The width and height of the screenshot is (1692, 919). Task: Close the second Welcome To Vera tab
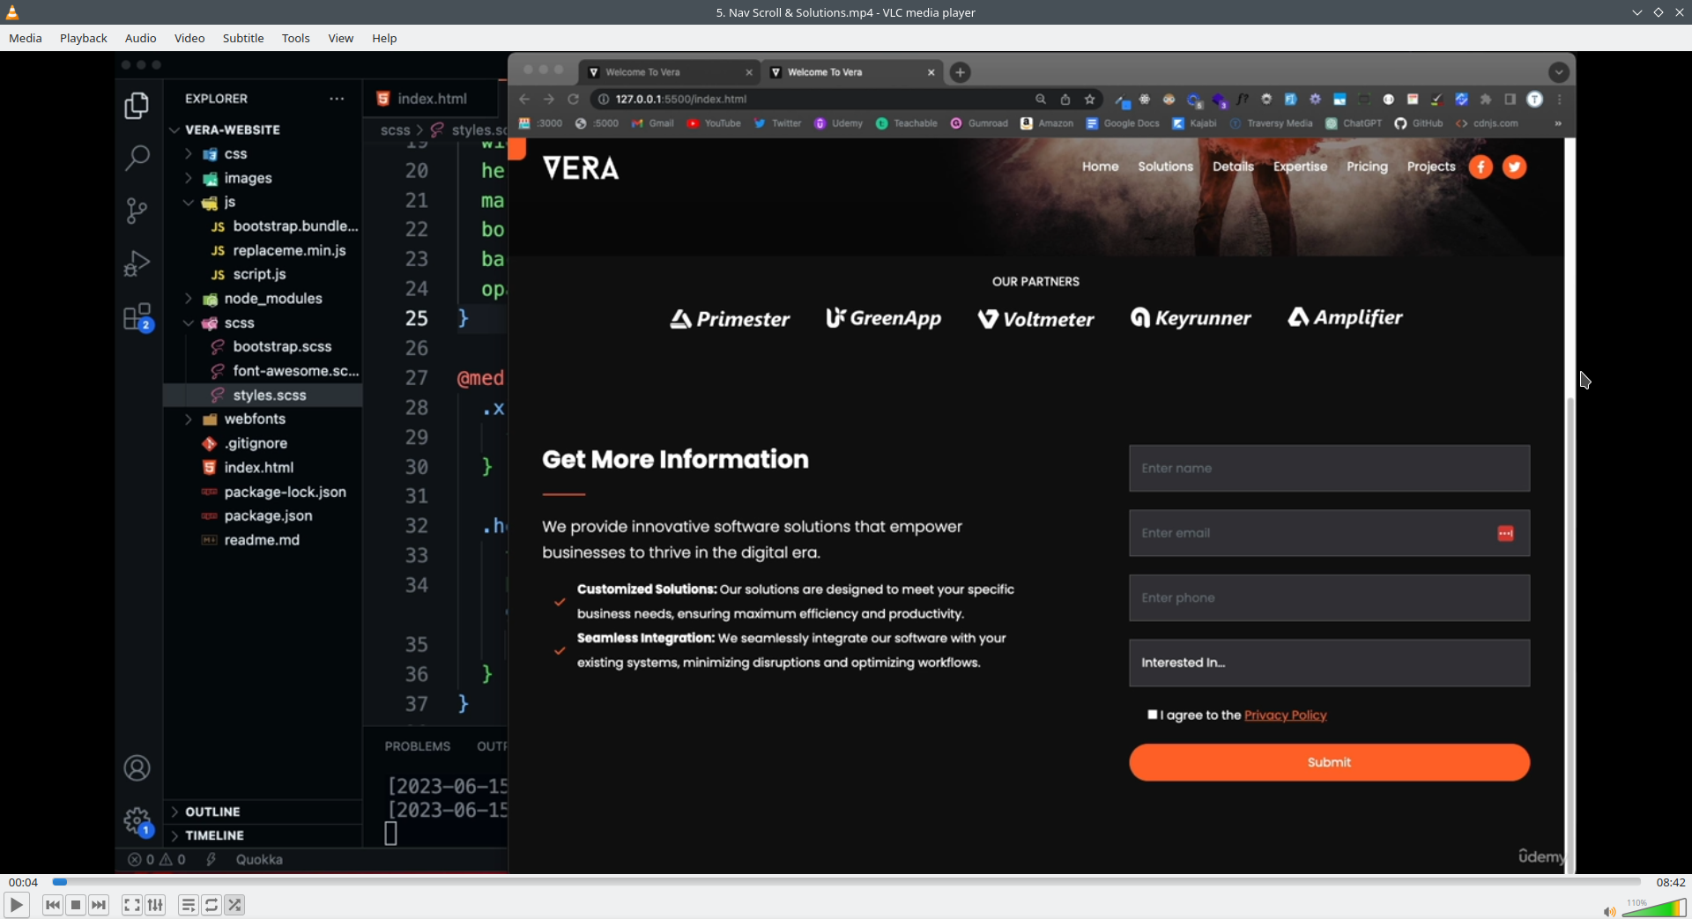(931, 72)
